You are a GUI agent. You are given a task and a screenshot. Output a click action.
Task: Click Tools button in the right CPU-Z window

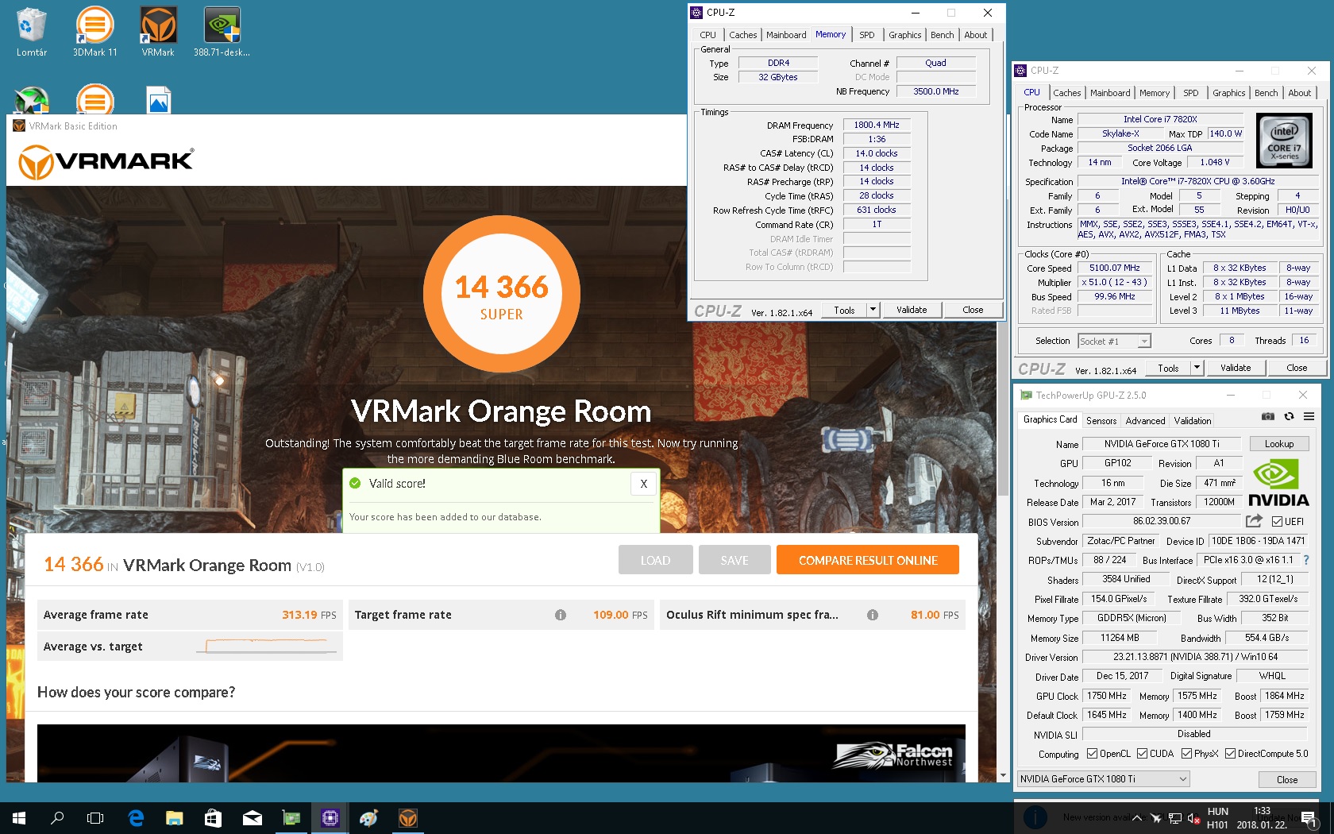coord(1168,368)
